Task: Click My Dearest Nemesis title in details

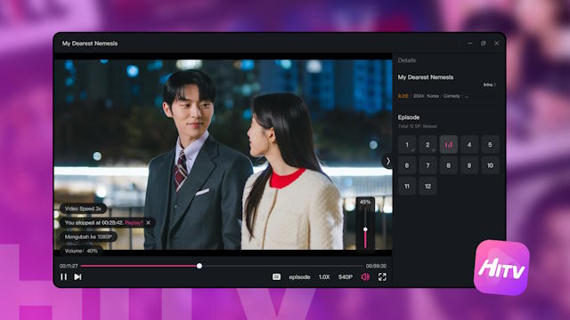Action: (426, 77)
